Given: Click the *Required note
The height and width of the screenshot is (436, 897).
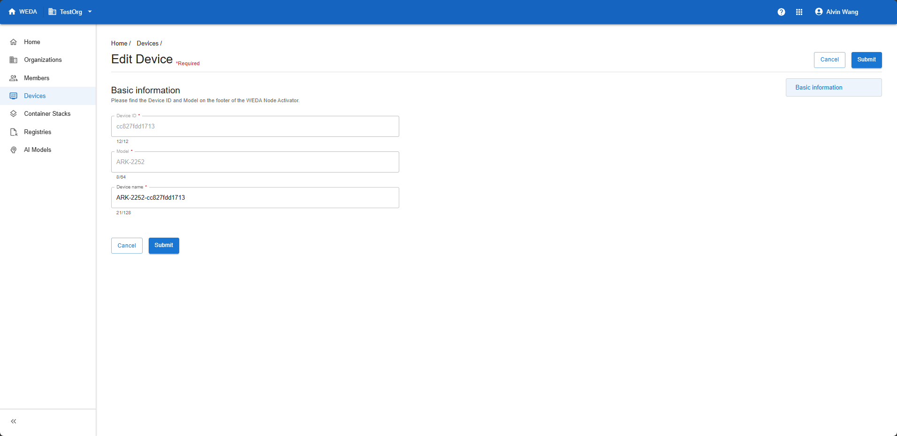Looking at the screenshot, I should [188, 64].
